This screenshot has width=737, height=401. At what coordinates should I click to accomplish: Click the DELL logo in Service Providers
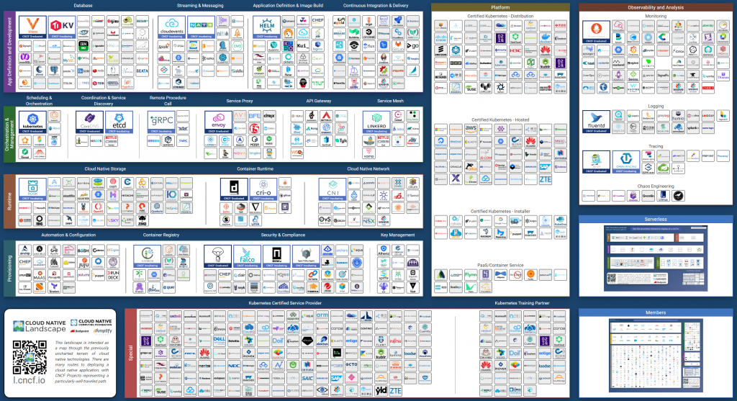coord(220,341)
